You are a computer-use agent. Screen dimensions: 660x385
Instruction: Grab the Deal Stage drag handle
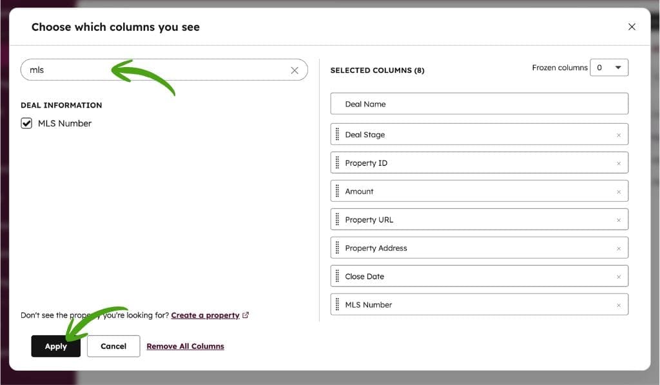[337, 135]
